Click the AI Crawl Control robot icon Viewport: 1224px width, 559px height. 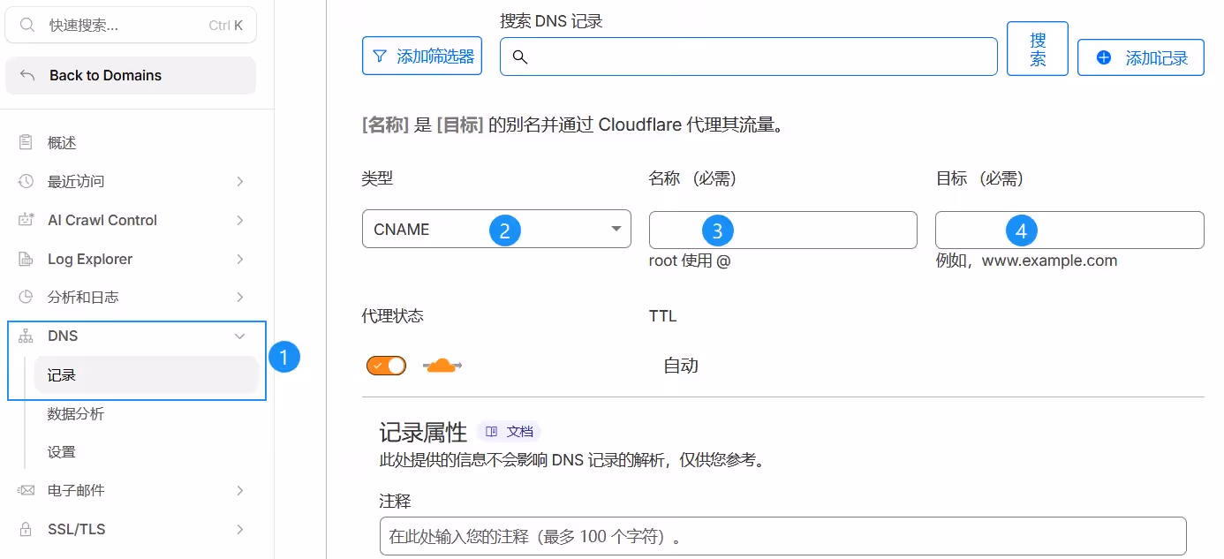click(26, 220)
